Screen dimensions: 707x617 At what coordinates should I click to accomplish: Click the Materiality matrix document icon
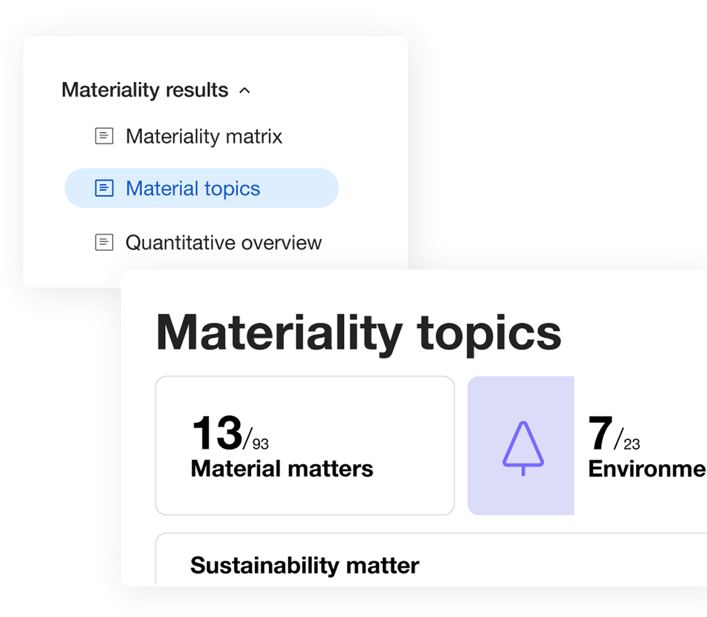tap(104, 136)
